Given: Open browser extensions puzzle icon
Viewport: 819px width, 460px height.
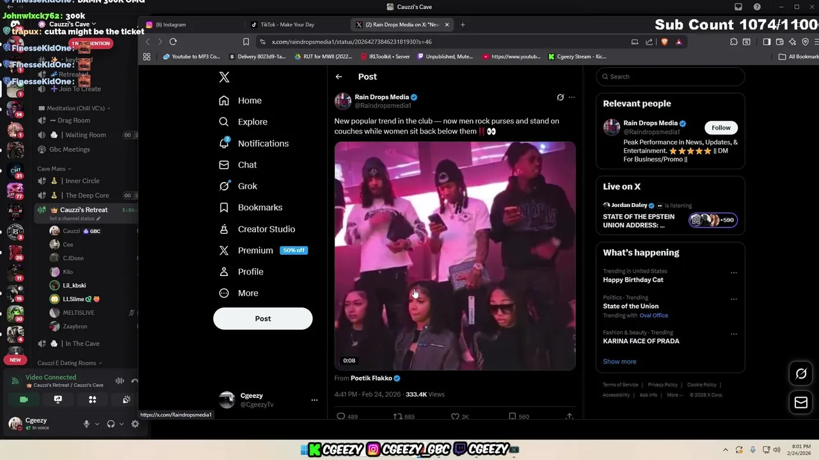Looking at the screenshot, I should (734, 42).
